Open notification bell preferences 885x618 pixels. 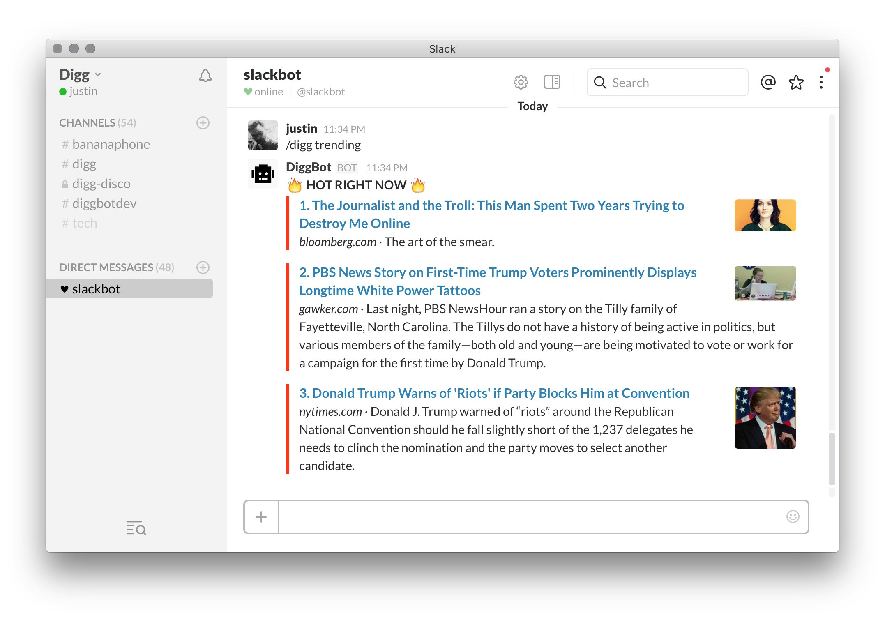click(x=205, y=76)
